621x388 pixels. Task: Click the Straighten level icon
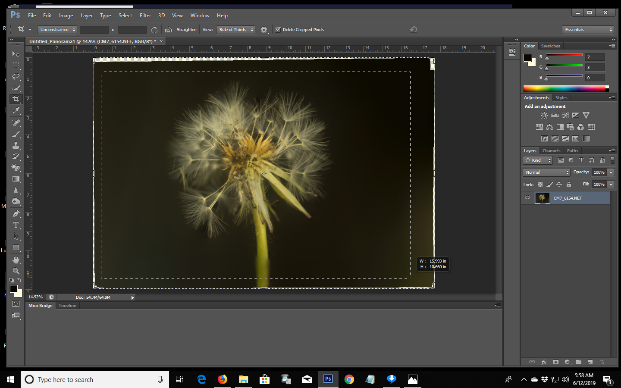click(169, 30)
